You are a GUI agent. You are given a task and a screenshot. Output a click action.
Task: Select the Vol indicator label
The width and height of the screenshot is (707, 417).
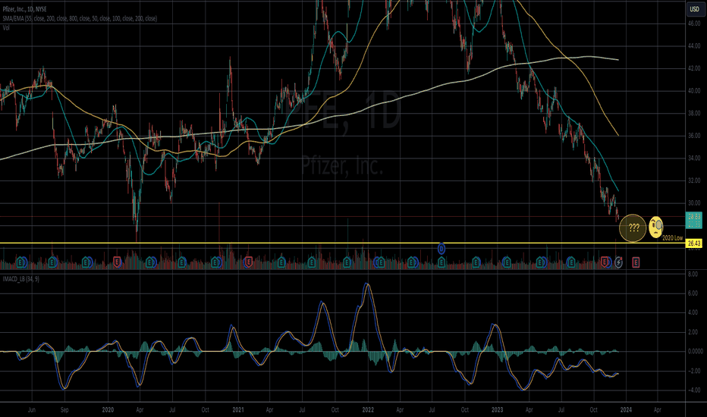click(6, 28)
